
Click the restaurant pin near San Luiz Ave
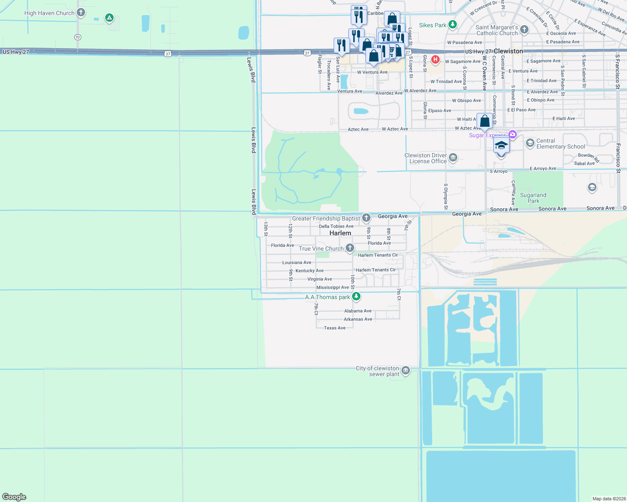[x=342, y=44]
